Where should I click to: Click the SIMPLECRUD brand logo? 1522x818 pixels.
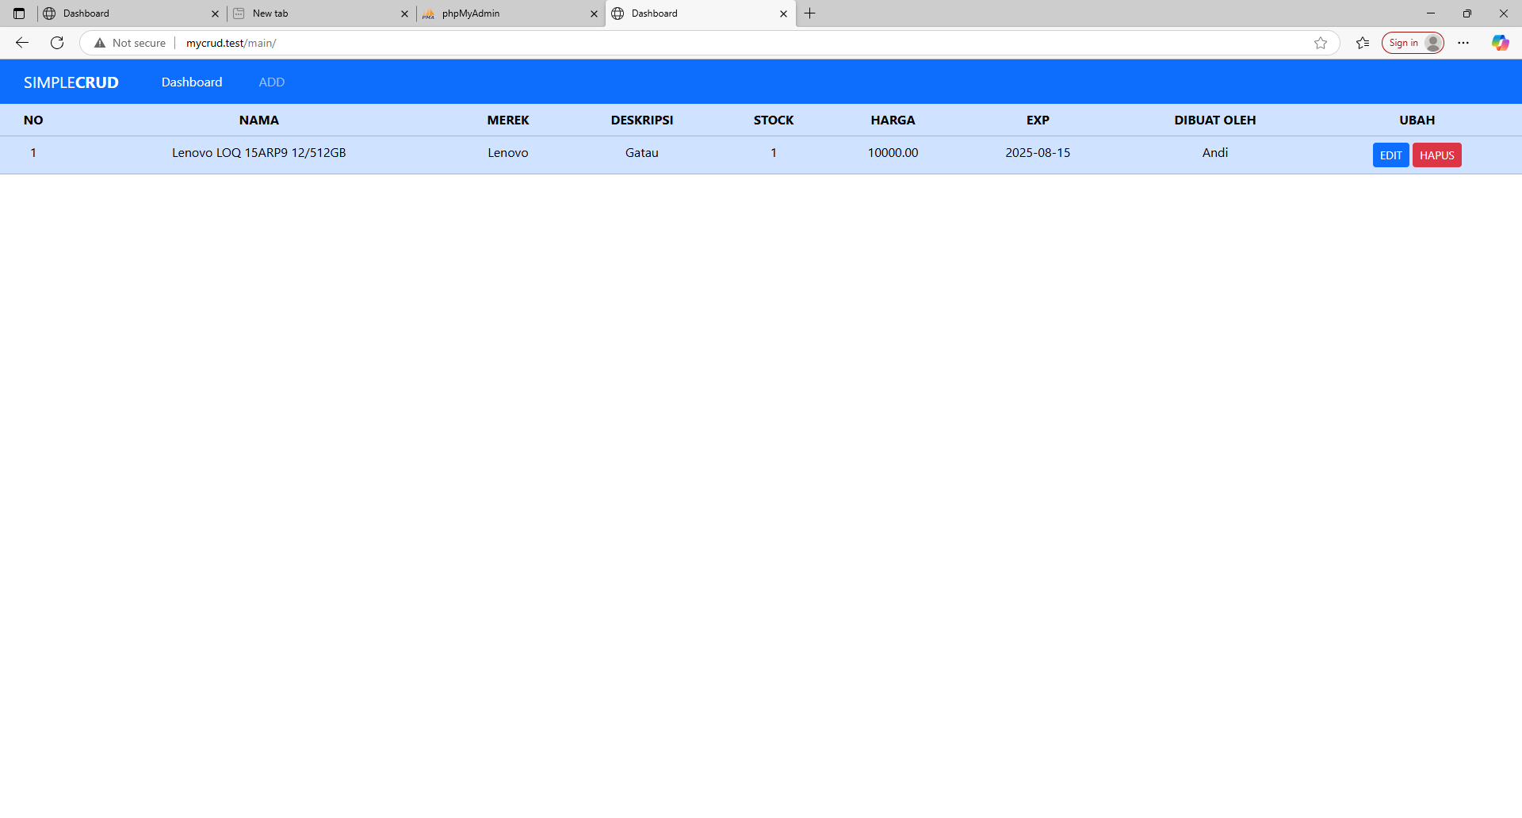tap(71, 82)
